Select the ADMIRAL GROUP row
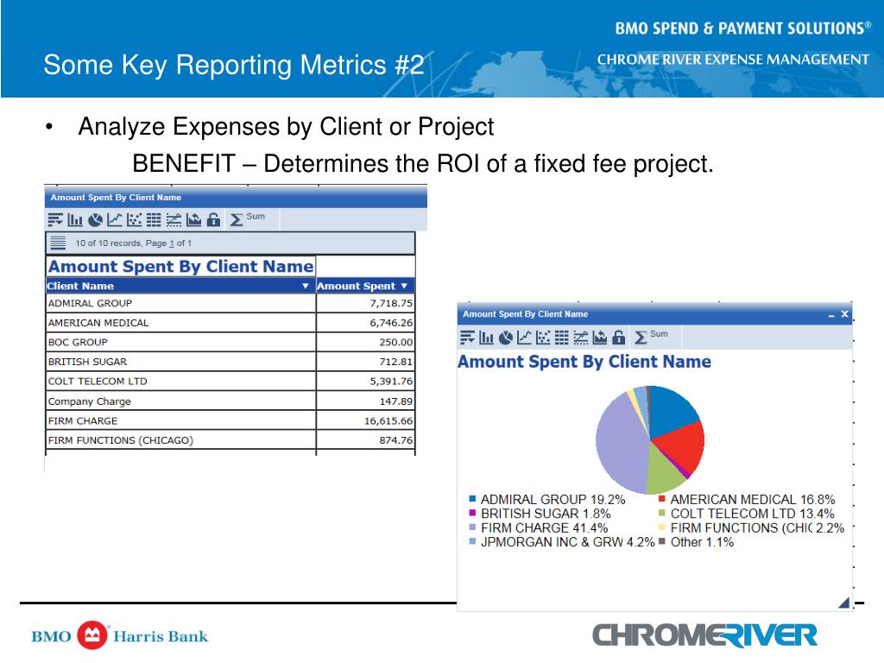884x663 pixels. point(230,303)
